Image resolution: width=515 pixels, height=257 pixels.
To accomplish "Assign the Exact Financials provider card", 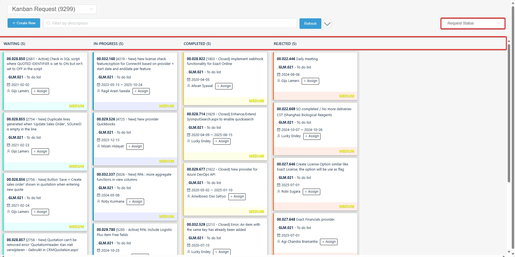I will tap(328, 242).
